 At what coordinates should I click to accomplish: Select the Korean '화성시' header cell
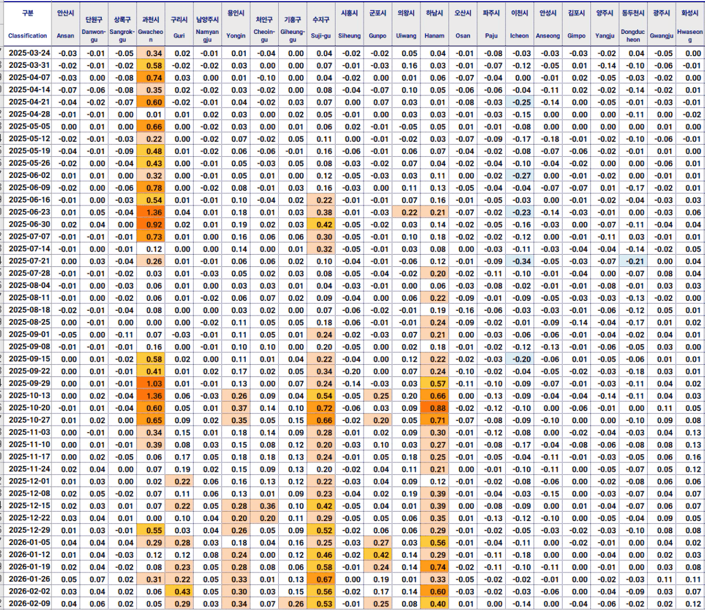(690, 13)
